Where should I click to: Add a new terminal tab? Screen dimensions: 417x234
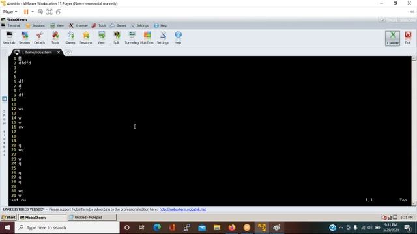point(68,52)
